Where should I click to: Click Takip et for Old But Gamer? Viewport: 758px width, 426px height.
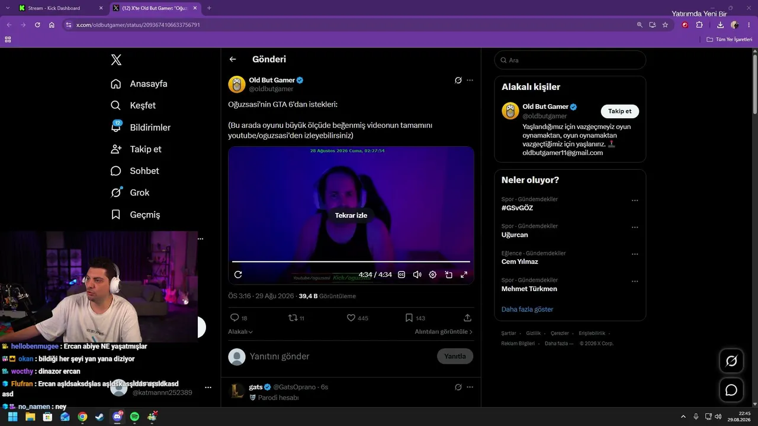(620, 111)
